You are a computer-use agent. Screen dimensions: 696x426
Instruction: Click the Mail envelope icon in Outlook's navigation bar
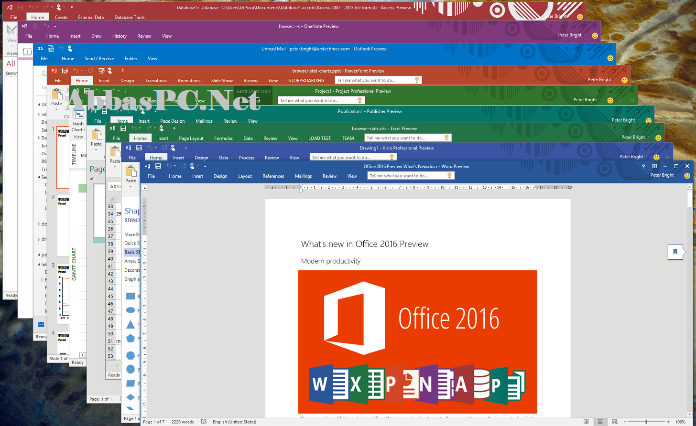pos(41,325)
